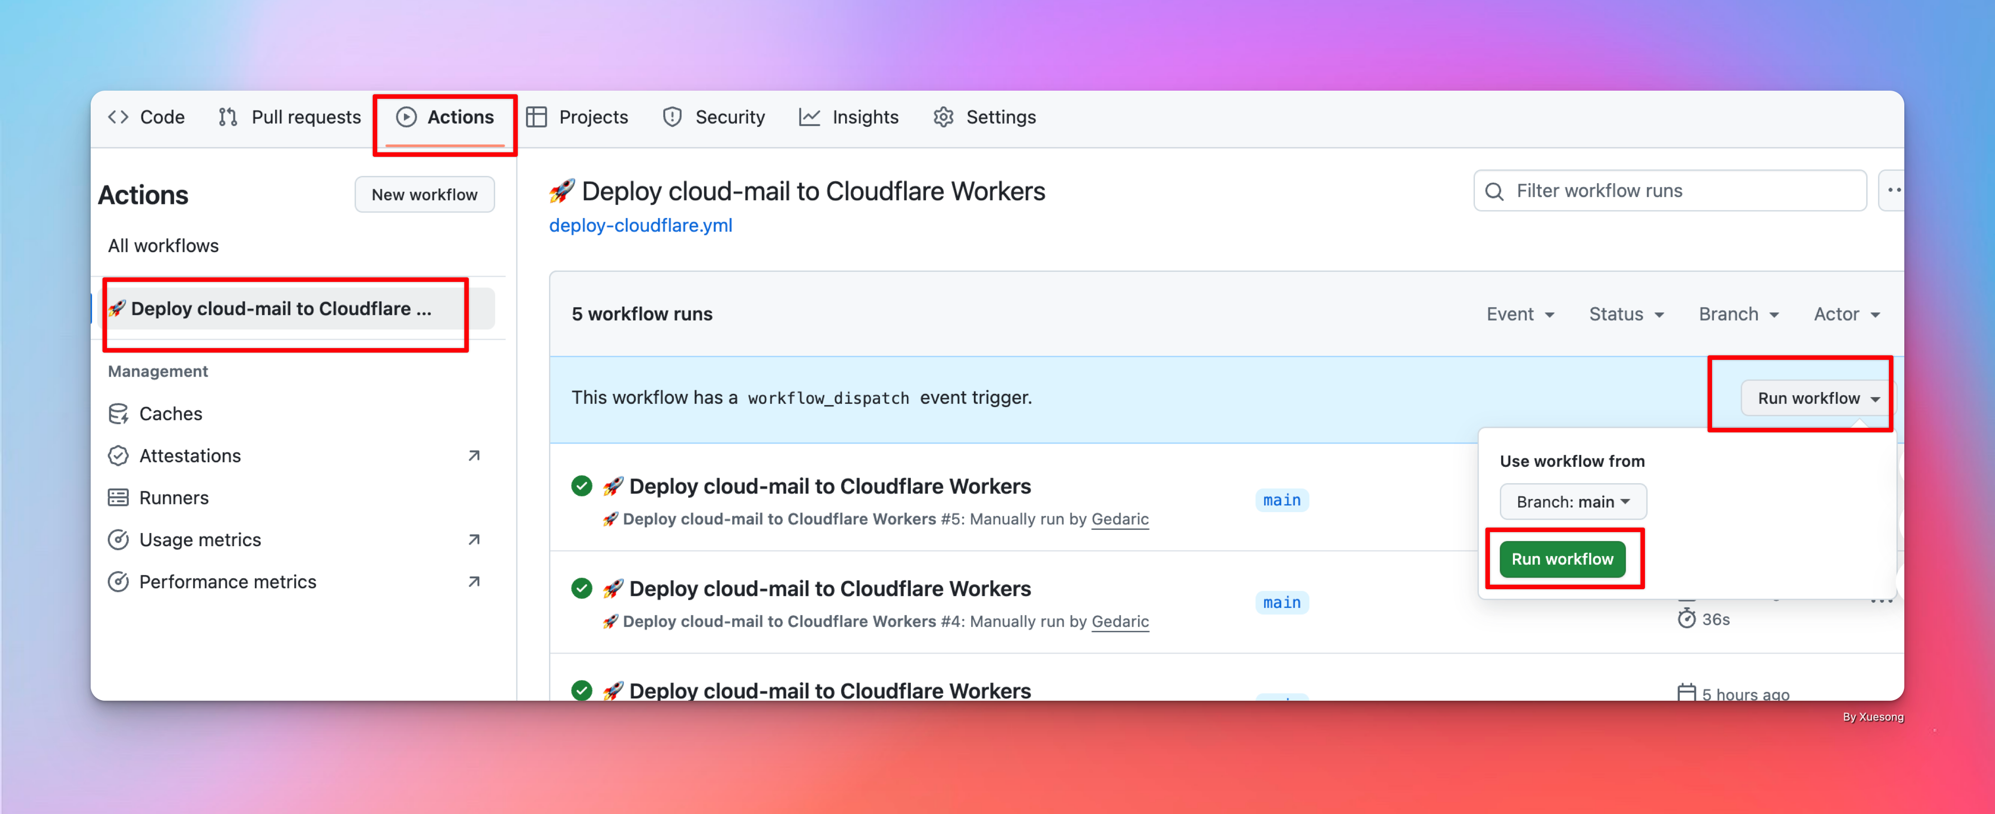Screen dimensions: 1995x814
Task: Click the Insights graph icon
Action: pos(809,117)
